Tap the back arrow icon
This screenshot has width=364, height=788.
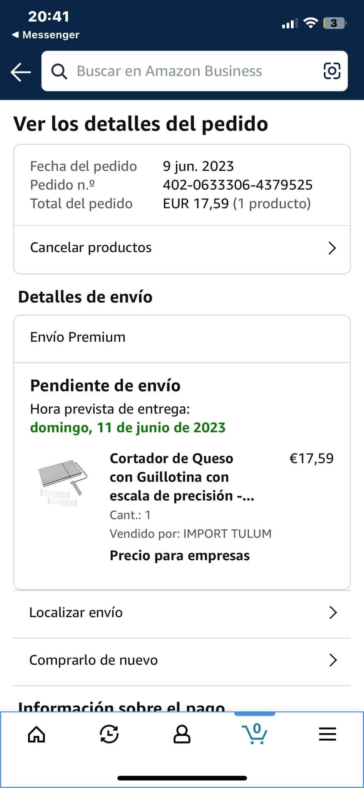pos(21,72)
